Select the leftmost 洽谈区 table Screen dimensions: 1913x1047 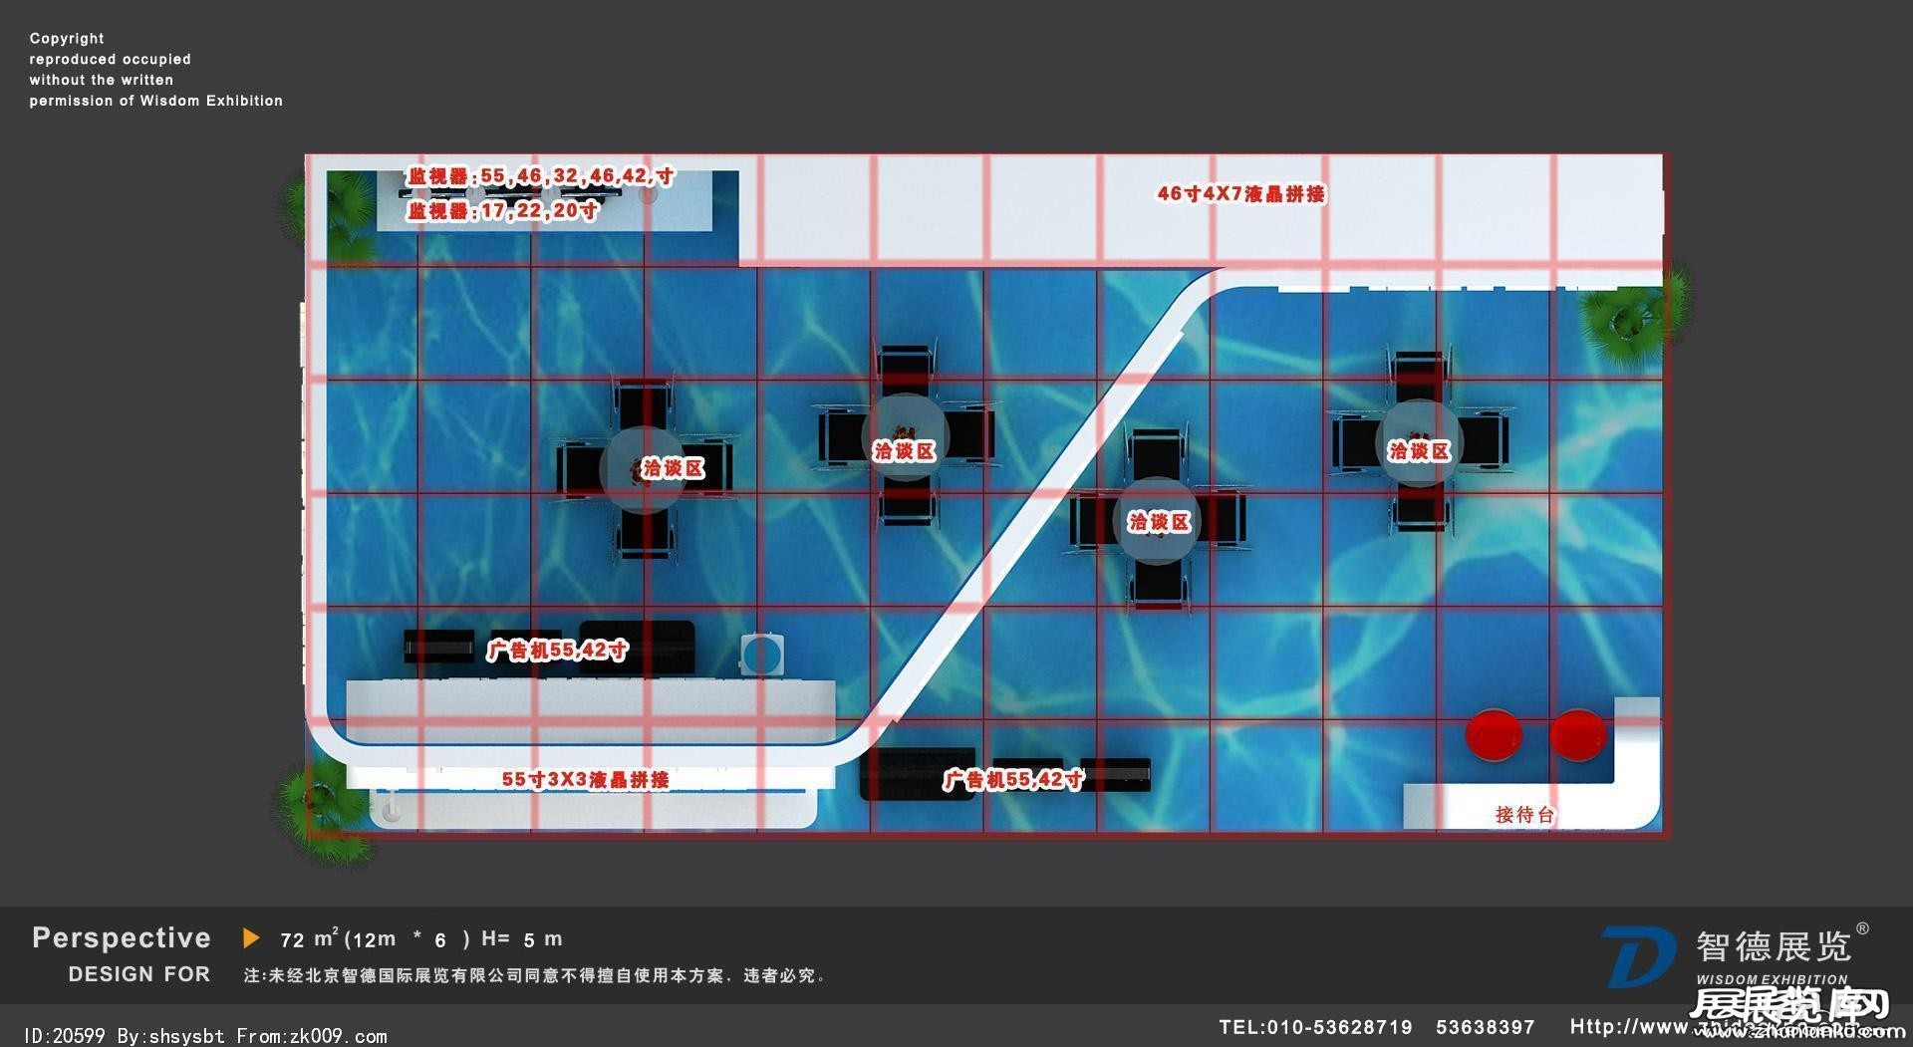coord(644,468)
